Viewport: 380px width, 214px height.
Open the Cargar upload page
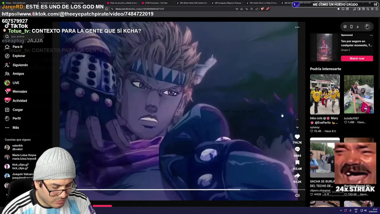(14, 110)
